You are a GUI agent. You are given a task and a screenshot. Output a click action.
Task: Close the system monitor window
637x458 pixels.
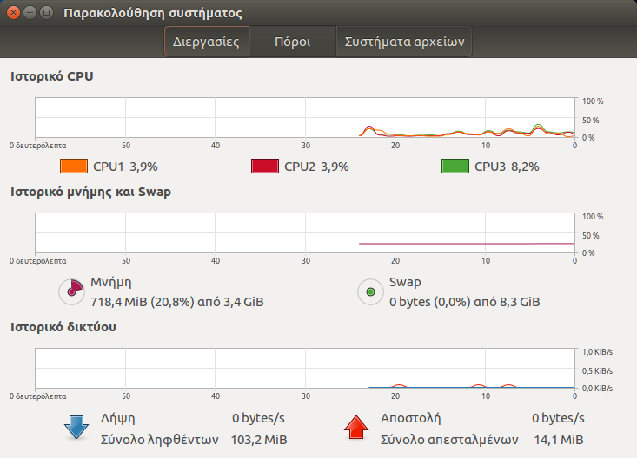[x=13, y=12]
